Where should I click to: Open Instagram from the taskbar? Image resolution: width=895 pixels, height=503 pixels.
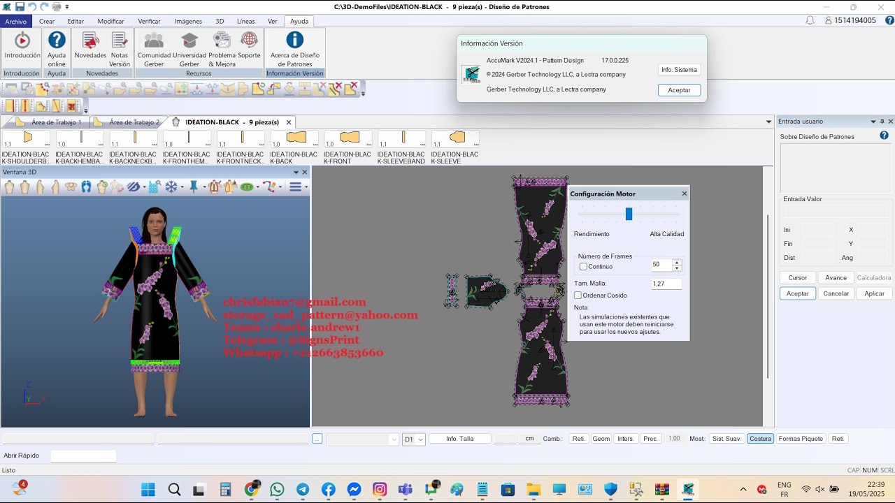pyautogui.click(x=380, y=489)
